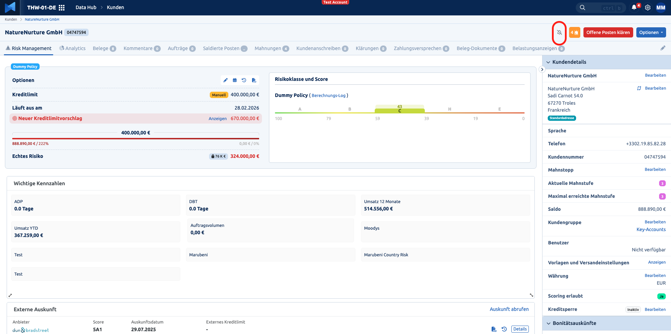
Task: Click Bearbeiten for Mahnstopp
Action: coord(655,169)
